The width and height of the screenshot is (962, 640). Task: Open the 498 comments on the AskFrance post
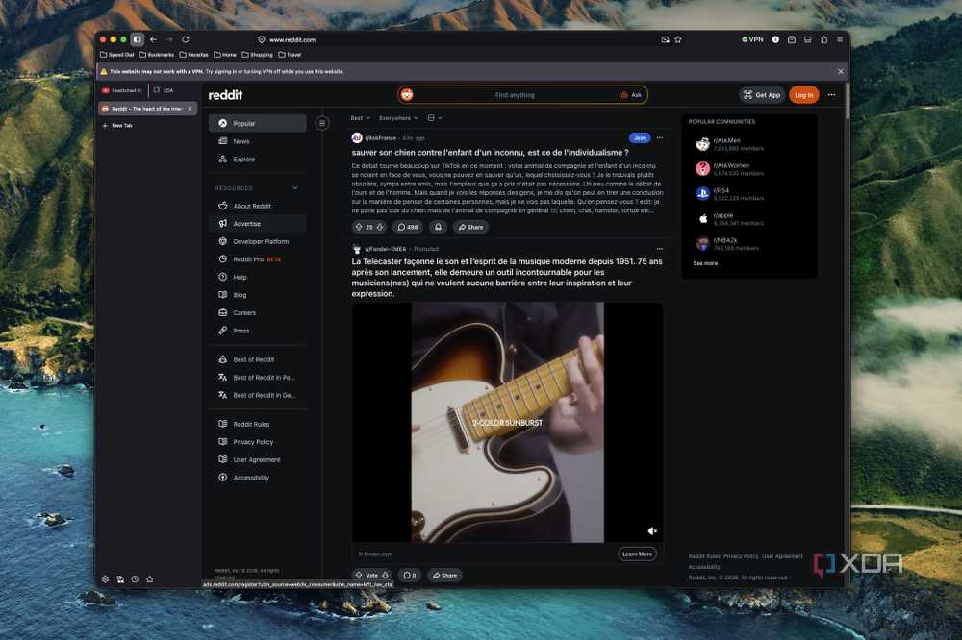[407, 227]
